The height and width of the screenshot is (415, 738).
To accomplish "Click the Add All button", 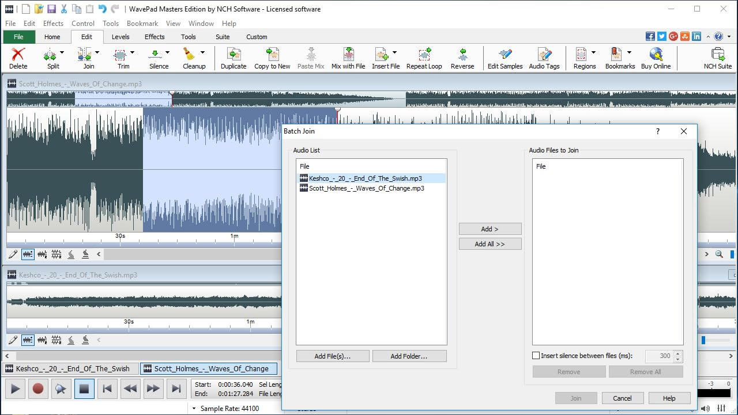I will (490, 243).
